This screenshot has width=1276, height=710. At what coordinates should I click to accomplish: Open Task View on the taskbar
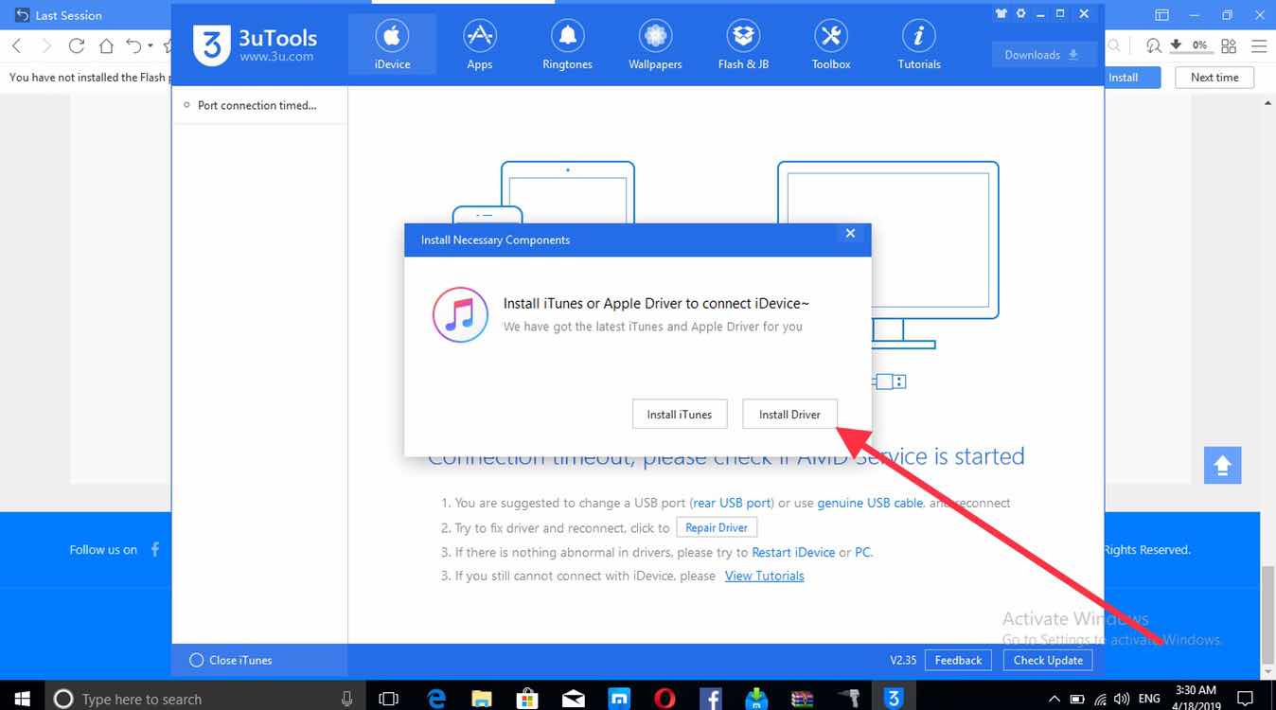tap(388, 699)
